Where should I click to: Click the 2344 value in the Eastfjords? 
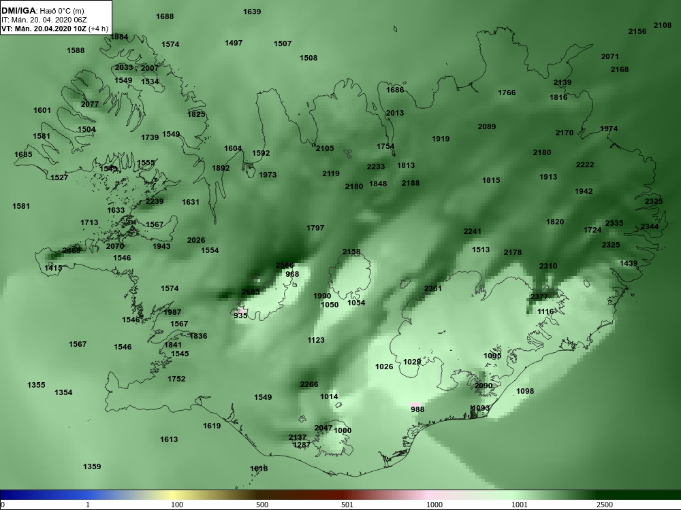[649, 226]
